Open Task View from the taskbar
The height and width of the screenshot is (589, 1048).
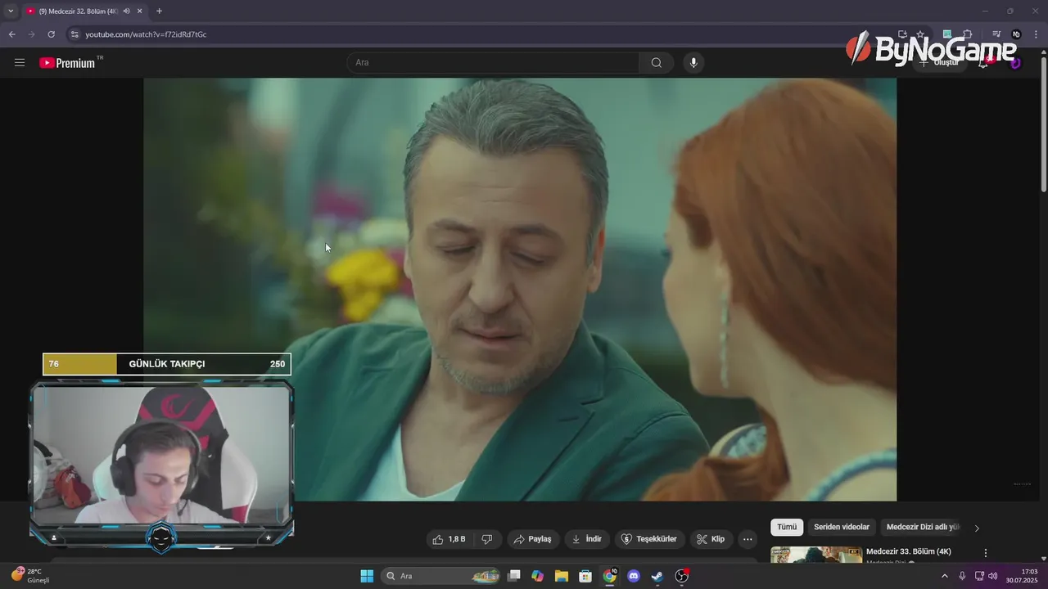(514, 576)
